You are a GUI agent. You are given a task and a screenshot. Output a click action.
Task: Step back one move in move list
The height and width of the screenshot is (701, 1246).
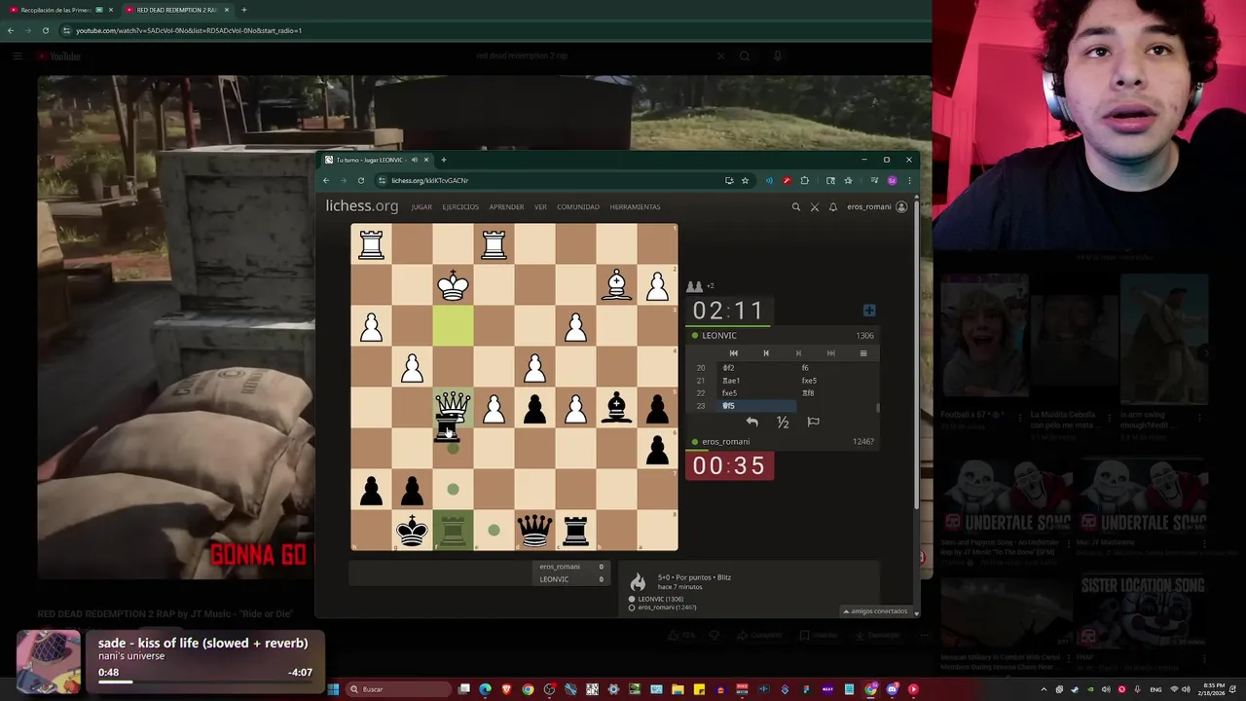766,353
